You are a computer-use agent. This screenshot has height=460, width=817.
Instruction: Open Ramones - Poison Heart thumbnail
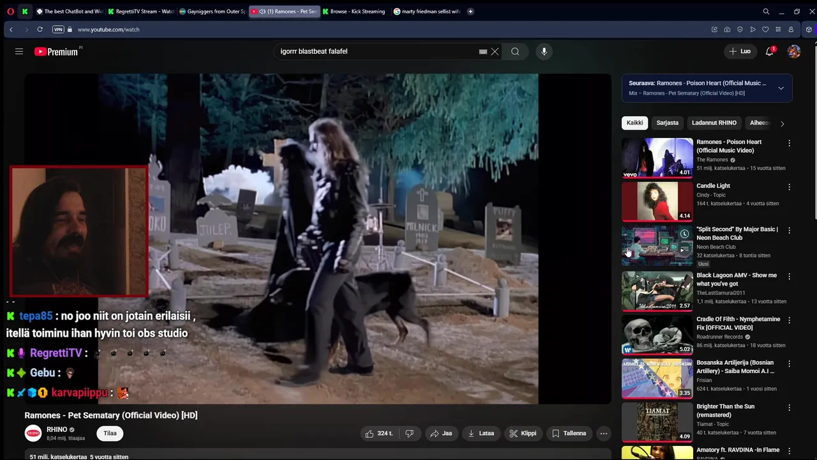click(657, 158)
